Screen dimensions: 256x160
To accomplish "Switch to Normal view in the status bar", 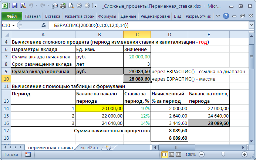I will [x=165, y=154].
